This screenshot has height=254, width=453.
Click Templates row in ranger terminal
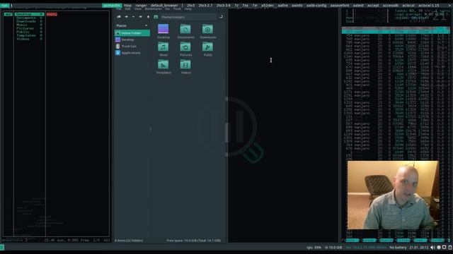click(x=30, y=35)
